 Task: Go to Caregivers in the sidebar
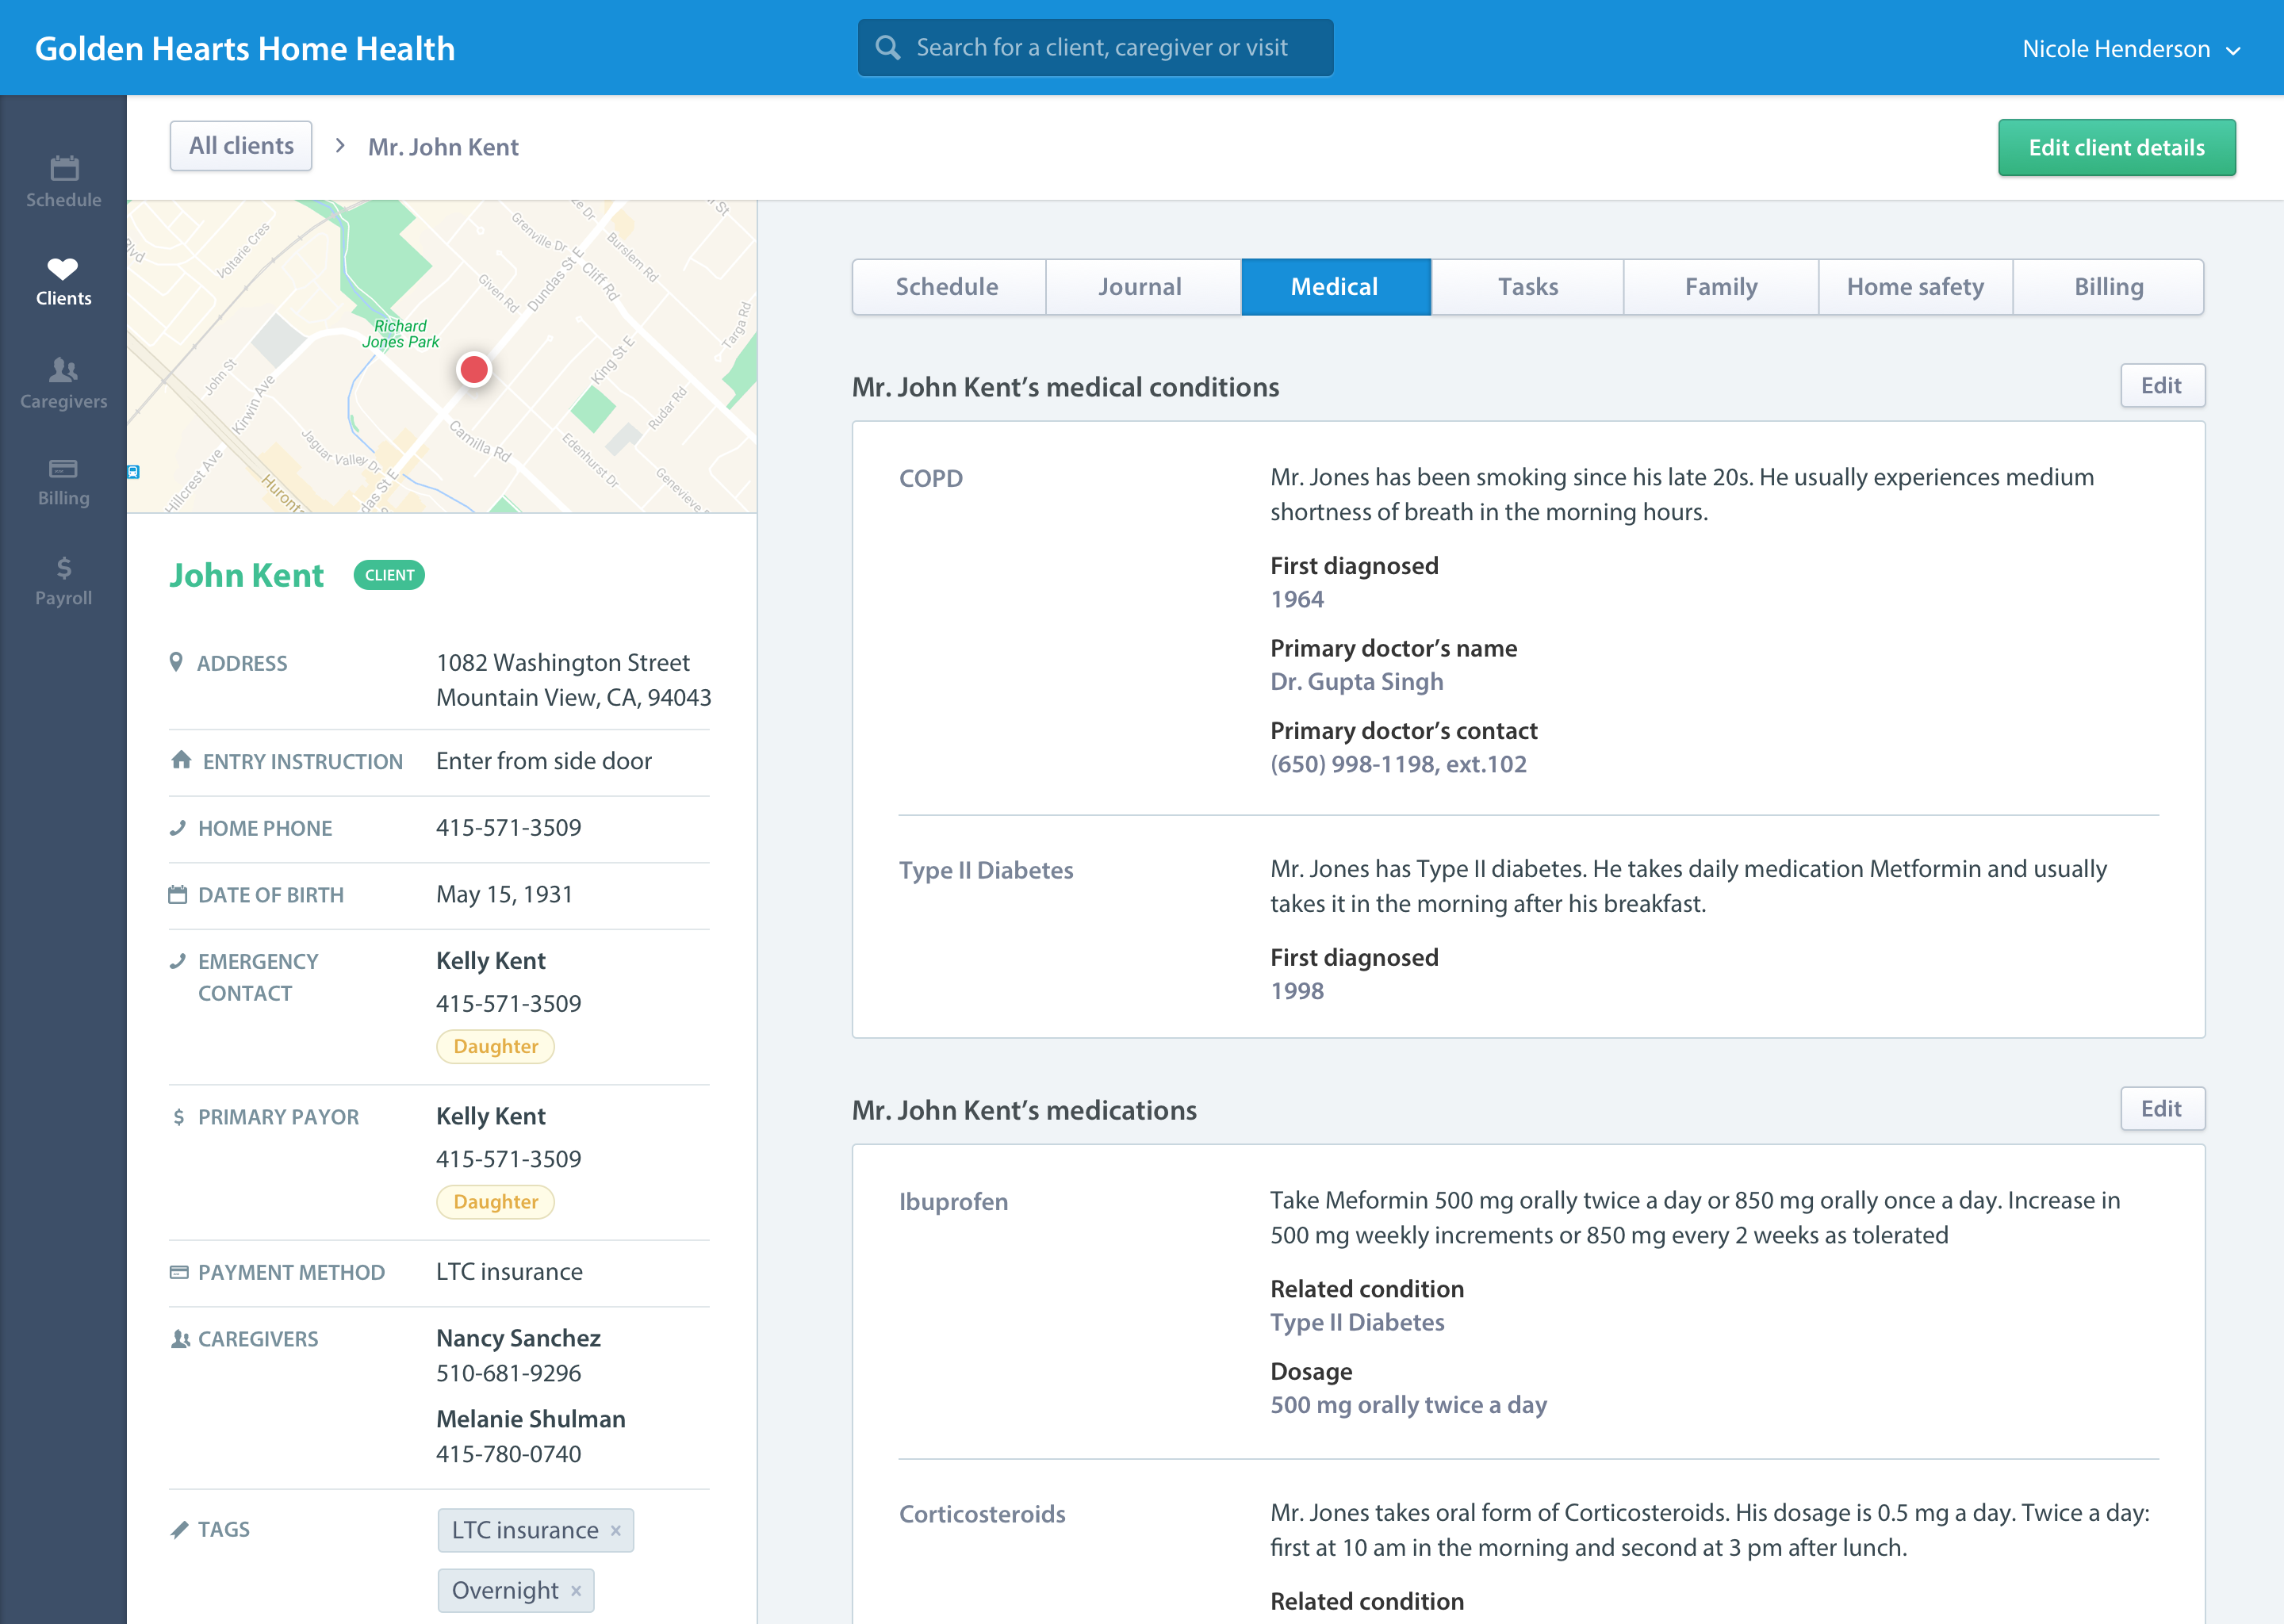63,384
